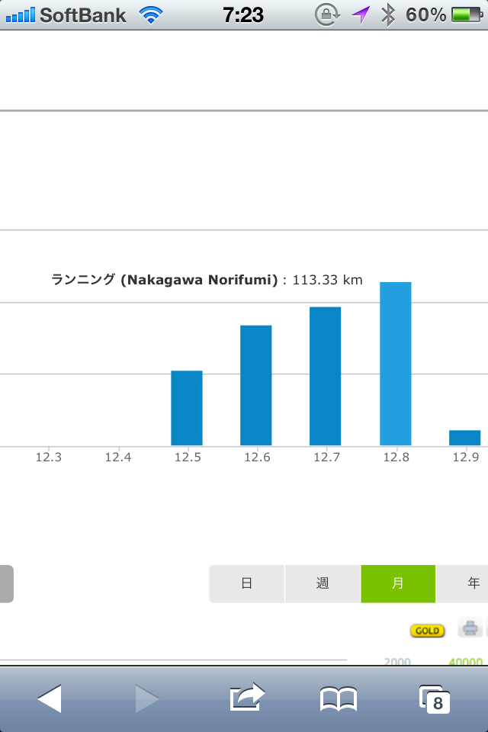Viewport: 488px width, 732px height.
Task: Switch graph to 週 (week) view
Action: pyautogui.click(x=323, y=583)
